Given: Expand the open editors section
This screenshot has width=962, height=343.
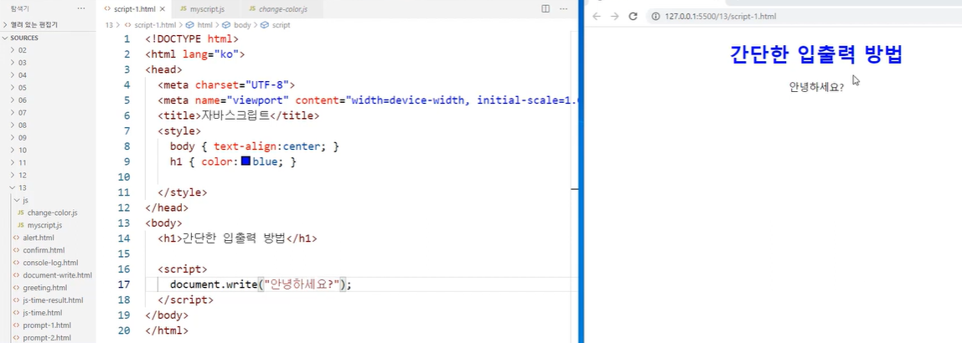Looking at the screenshot, I should pyautogui.click(x=48, y=25).
